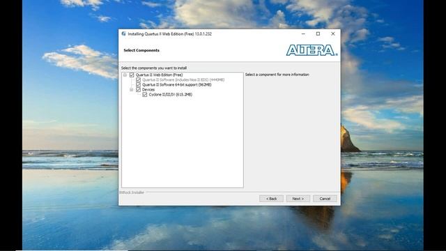Select Quartus II Software (includes Nios II EDS) row

(183, 80)
